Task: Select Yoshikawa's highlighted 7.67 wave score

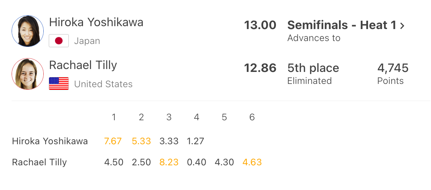Action: tap(113, 141)
